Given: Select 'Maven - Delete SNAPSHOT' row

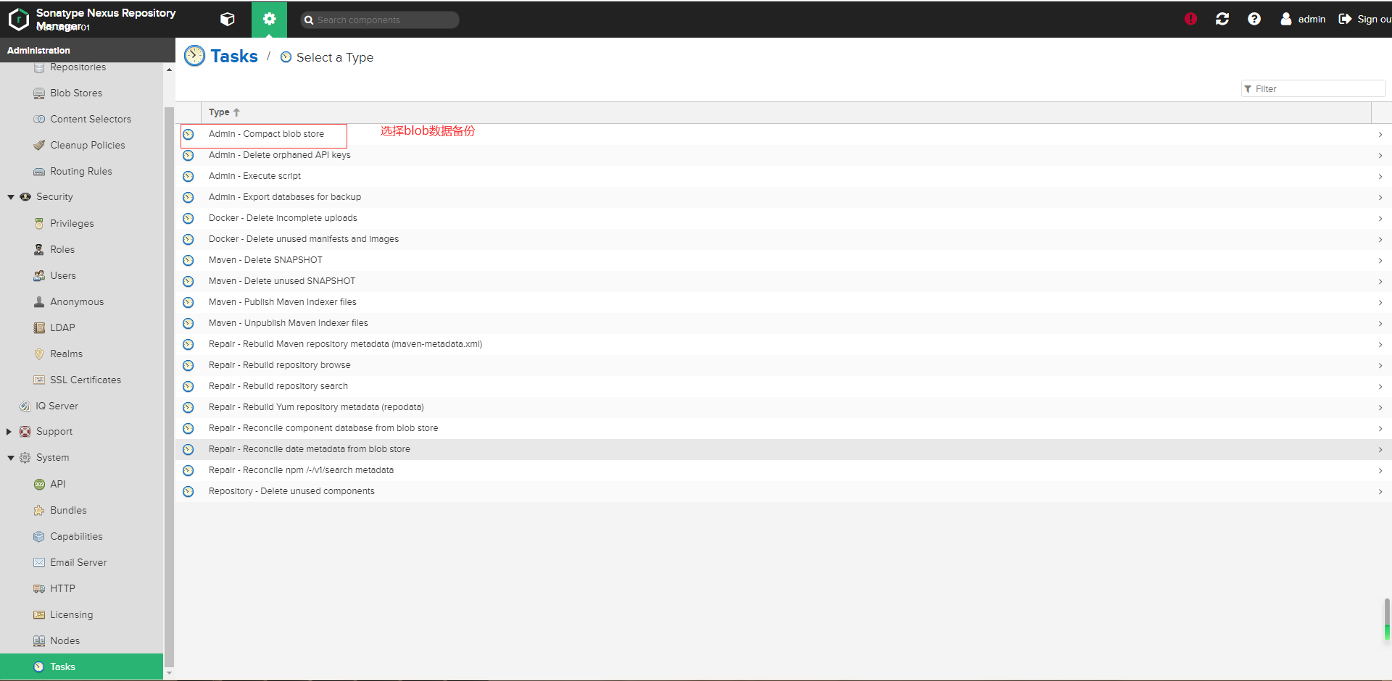Looking at the screenshot, I should click(x=784, y=260).
